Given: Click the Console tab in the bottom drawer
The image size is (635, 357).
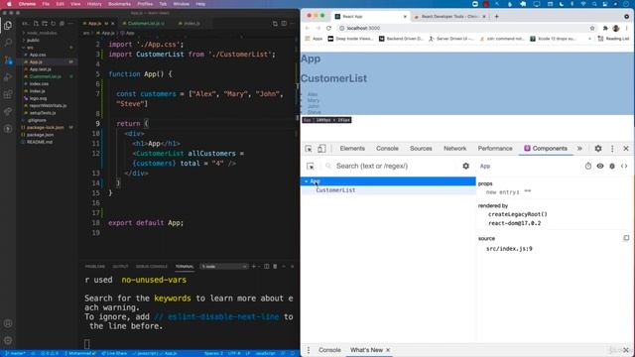Looking at the screenshot, I should click(x=329, y=350).
